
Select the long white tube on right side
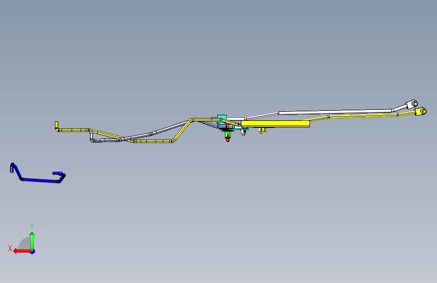pos(336,112)
